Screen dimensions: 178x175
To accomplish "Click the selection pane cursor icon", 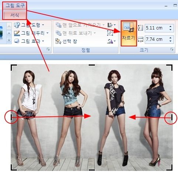I will pos(58,41).
